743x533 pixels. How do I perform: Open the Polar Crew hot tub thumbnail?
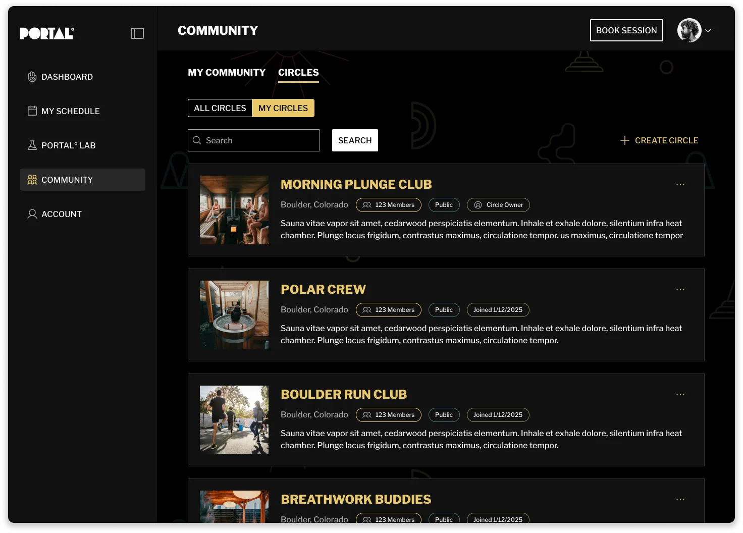click(234, 314)
